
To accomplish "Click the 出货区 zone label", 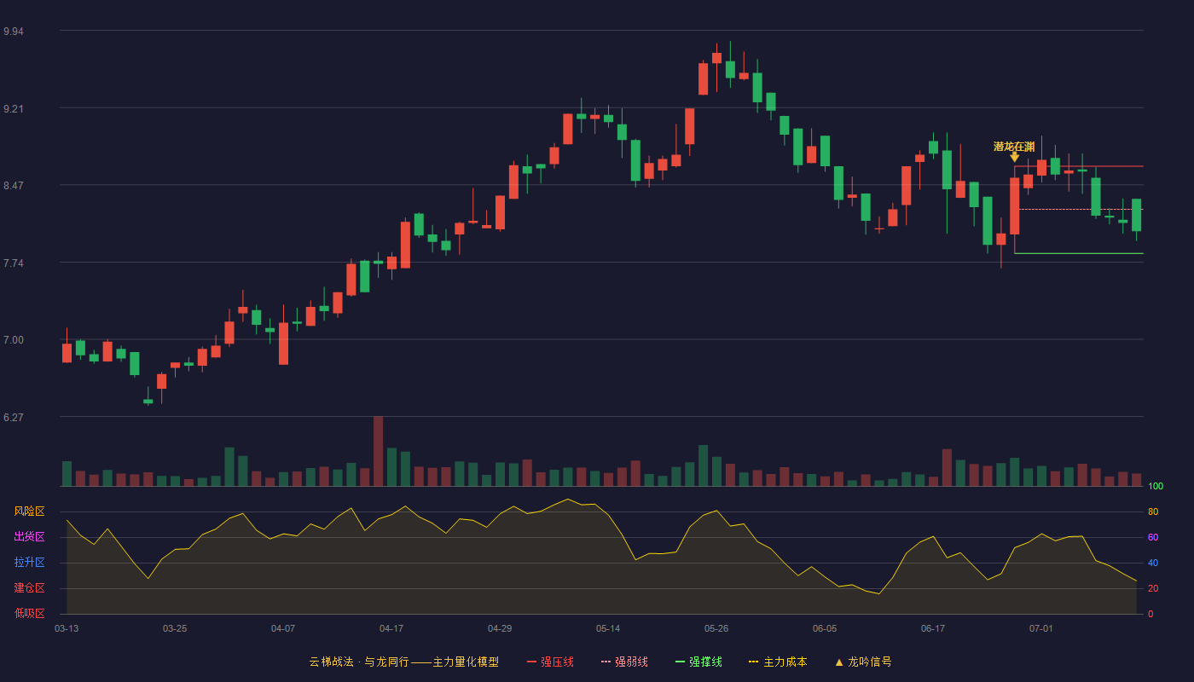I will [29, 537].
